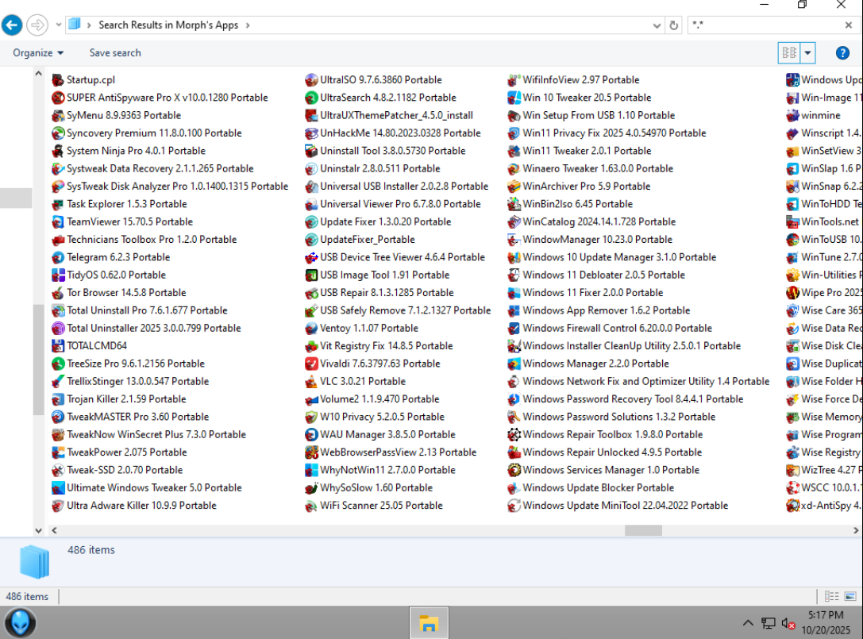Click the Windows Repair Toolbox 1.9.8.0 icon
Image resolution: width=863 pixels, height=639 pixels.
[514, 435]
